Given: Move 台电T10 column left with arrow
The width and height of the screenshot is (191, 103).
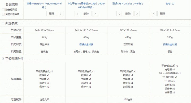Looking at the screenshot, I should (154, 14).
